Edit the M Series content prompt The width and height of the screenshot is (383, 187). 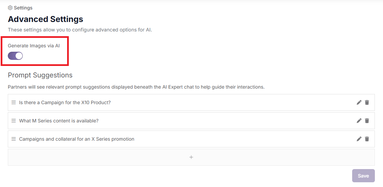click(359, 121)
